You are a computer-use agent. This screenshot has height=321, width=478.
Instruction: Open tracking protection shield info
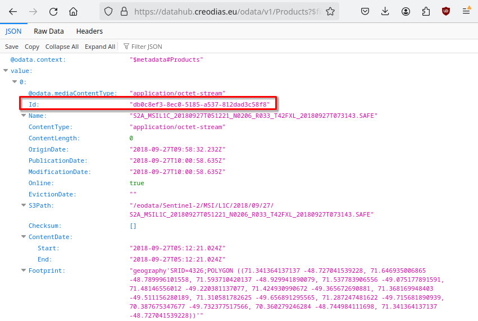click(x=108, y=12)
